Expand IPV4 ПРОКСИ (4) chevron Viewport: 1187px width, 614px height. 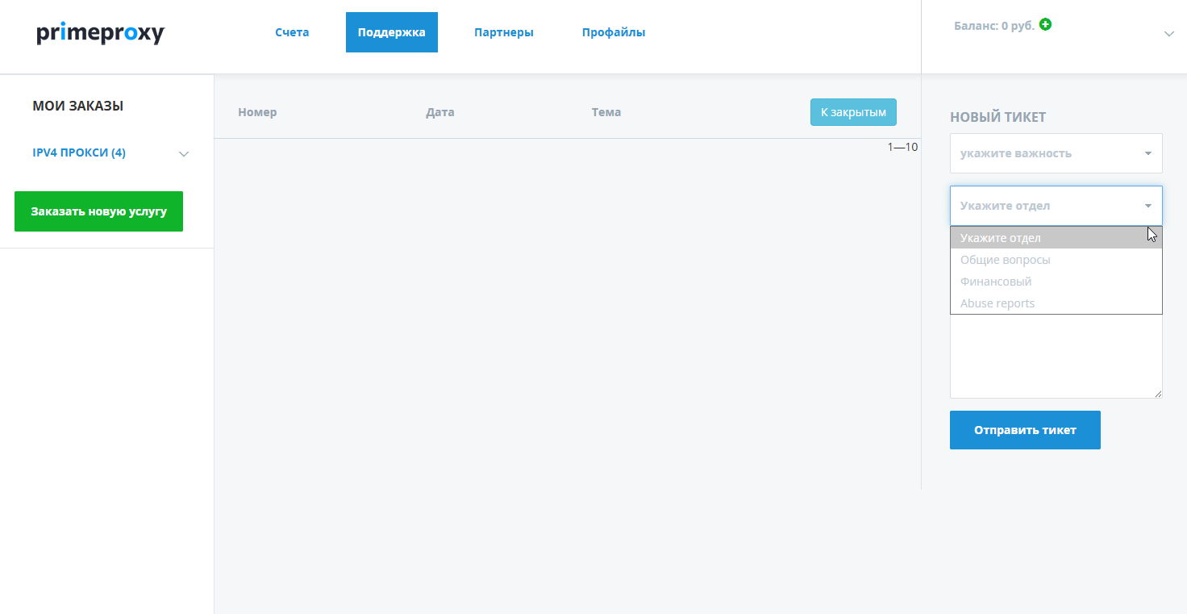(x=184, y=154)
